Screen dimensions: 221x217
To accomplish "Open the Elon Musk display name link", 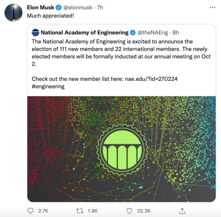I will pos(41,7).
